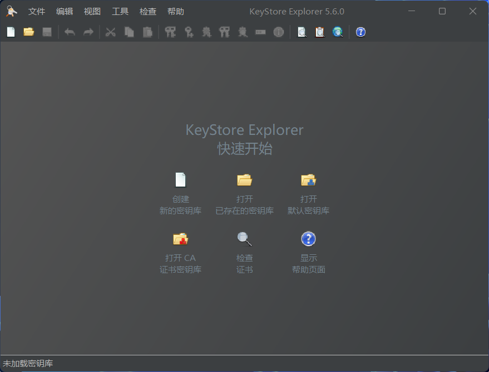Click the save floppy disk toolbar icon
This screenshot has height=372, width=489.
click(x=47, y=32)
